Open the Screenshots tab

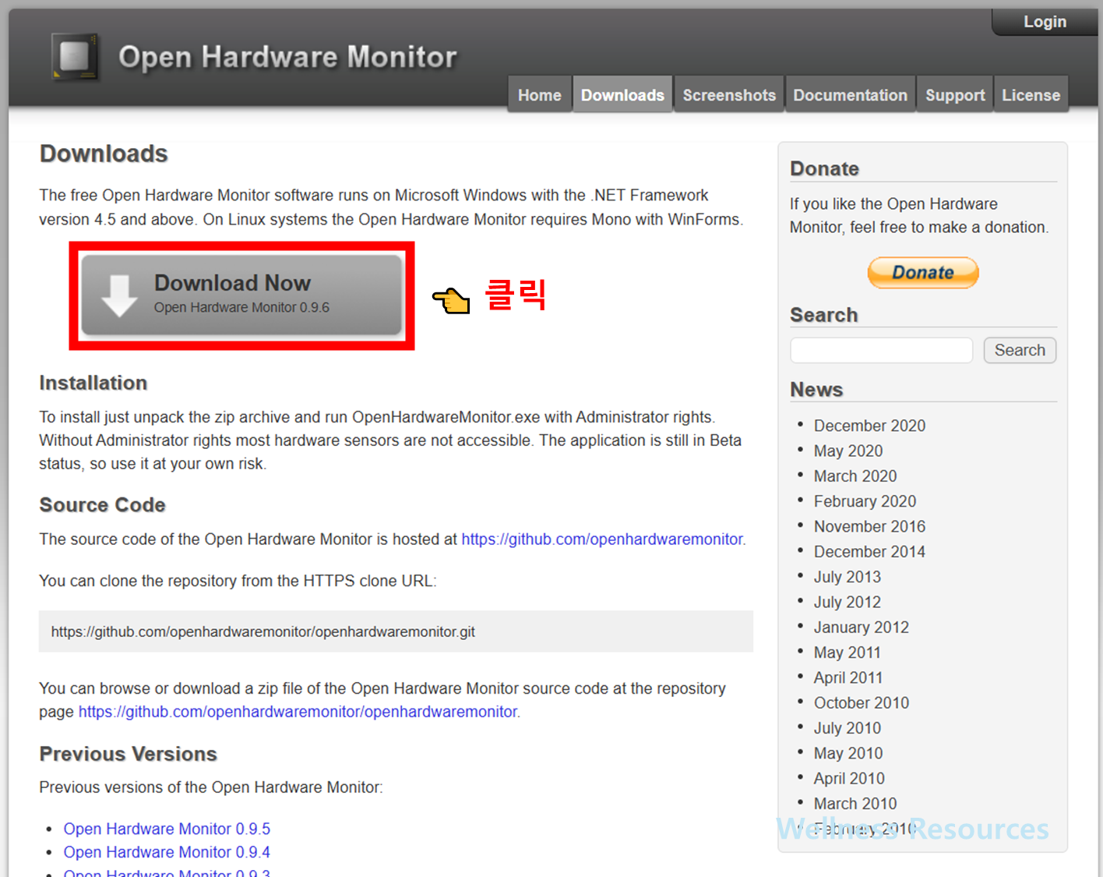(729, 95)
